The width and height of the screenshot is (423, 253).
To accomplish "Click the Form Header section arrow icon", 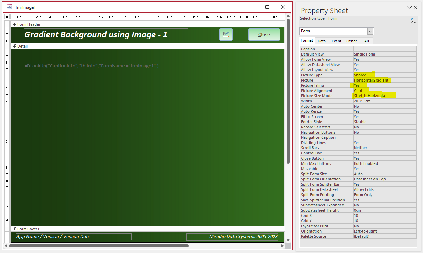I will (x=14, y=24).
